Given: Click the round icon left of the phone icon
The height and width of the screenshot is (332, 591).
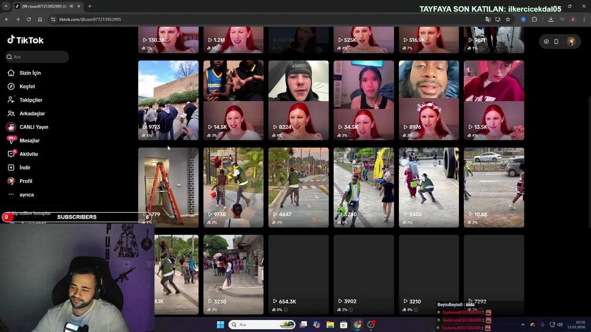Looking at the screenshot, I should [x=546, y=41].
